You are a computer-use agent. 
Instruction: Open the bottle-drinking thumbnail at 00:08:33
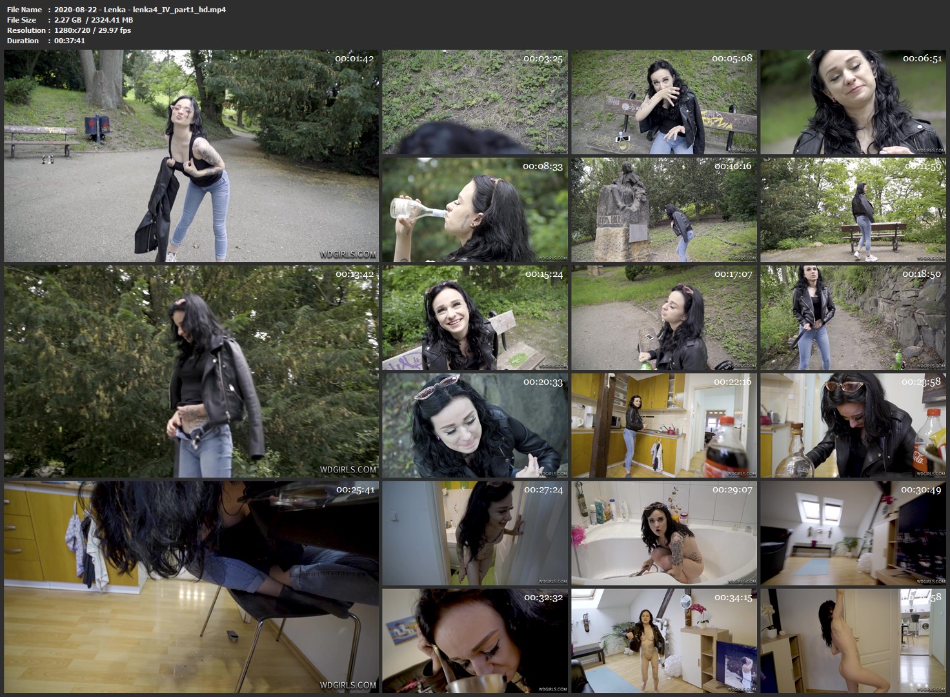475,210
